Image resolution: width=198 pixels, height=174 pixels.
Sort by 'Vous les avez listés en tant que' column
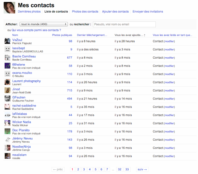pyautogui.click(x=172, y=35)
